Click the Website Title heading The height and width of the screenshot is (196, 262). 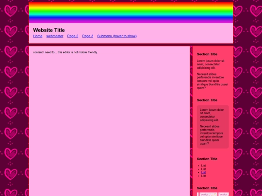tap(49, 30)
